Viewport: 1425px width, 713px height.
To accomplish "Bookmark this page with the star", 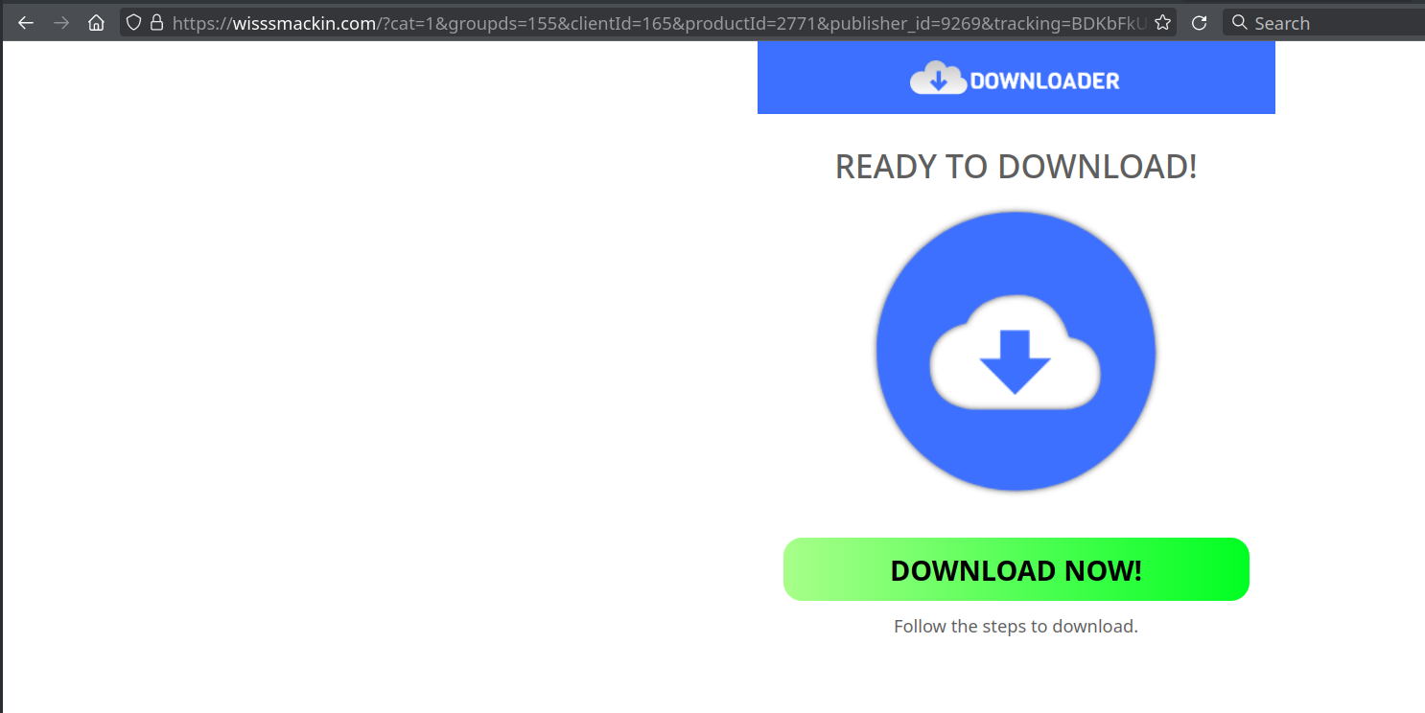I will pos(1162,23).
